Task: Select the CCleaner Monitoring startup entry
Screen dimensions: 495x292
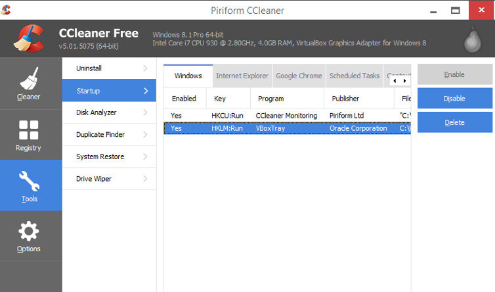Action: pyautogui.click(x=287, y=116)
